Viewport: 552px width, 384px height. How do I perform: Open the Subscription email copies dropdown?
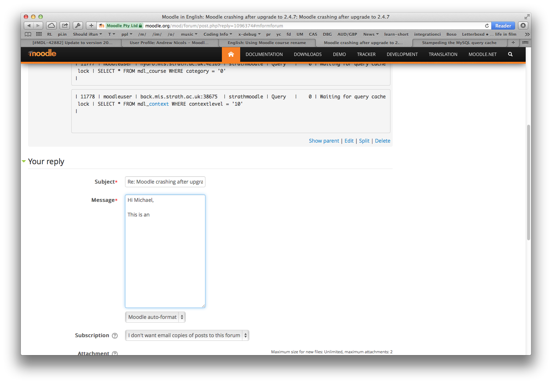click(187, 335)
